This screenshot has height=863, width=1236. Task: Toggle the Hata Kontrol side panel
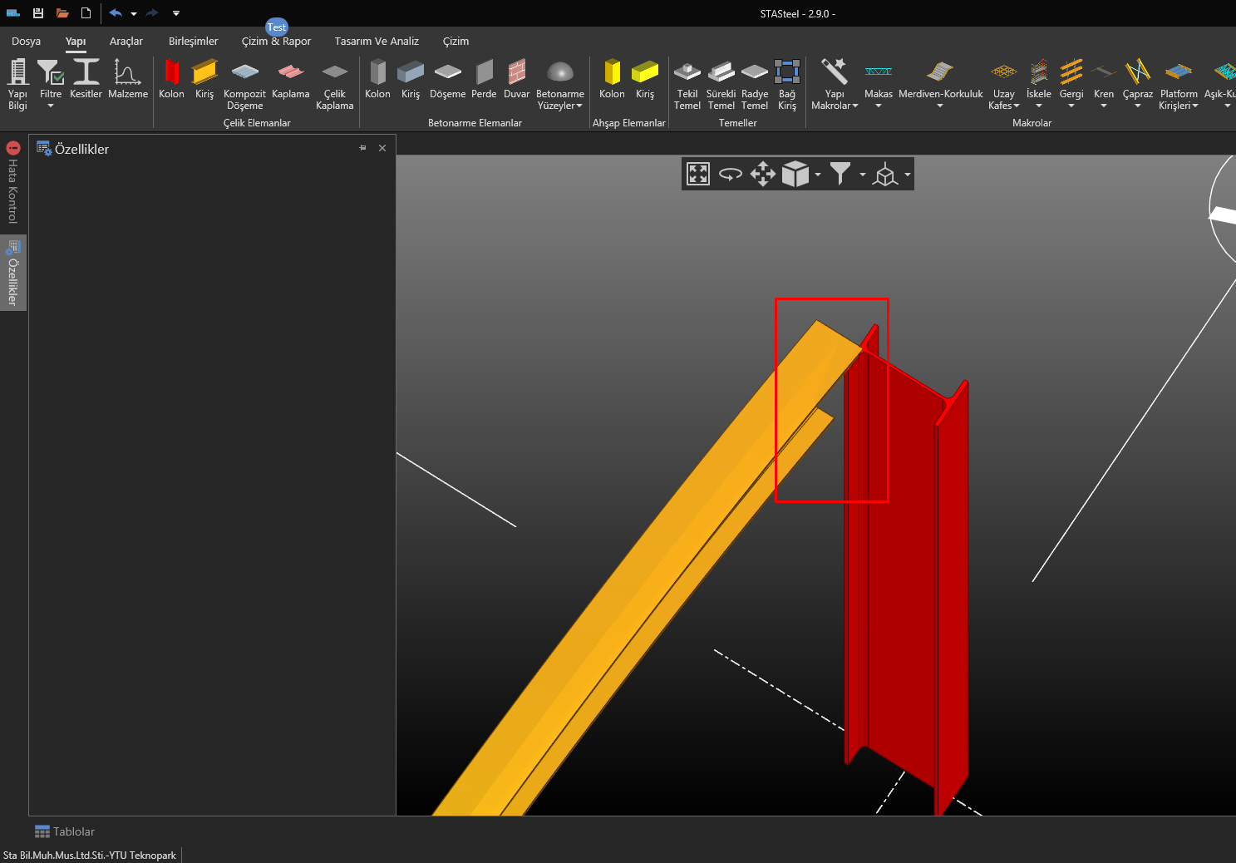[12, 183]
